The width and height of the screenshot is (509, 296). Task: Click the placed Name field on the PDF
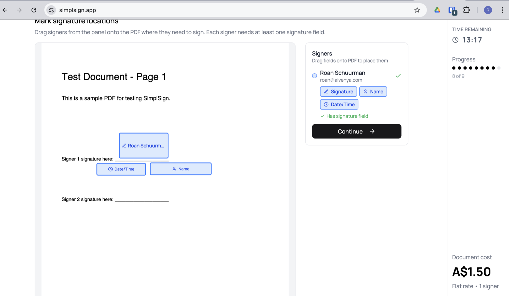(x=181, y=169)
